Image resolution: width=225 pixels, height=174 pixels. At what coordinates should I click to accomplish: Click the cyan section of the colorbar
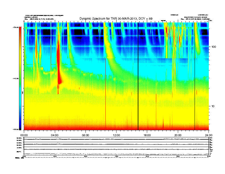point(20,95)
